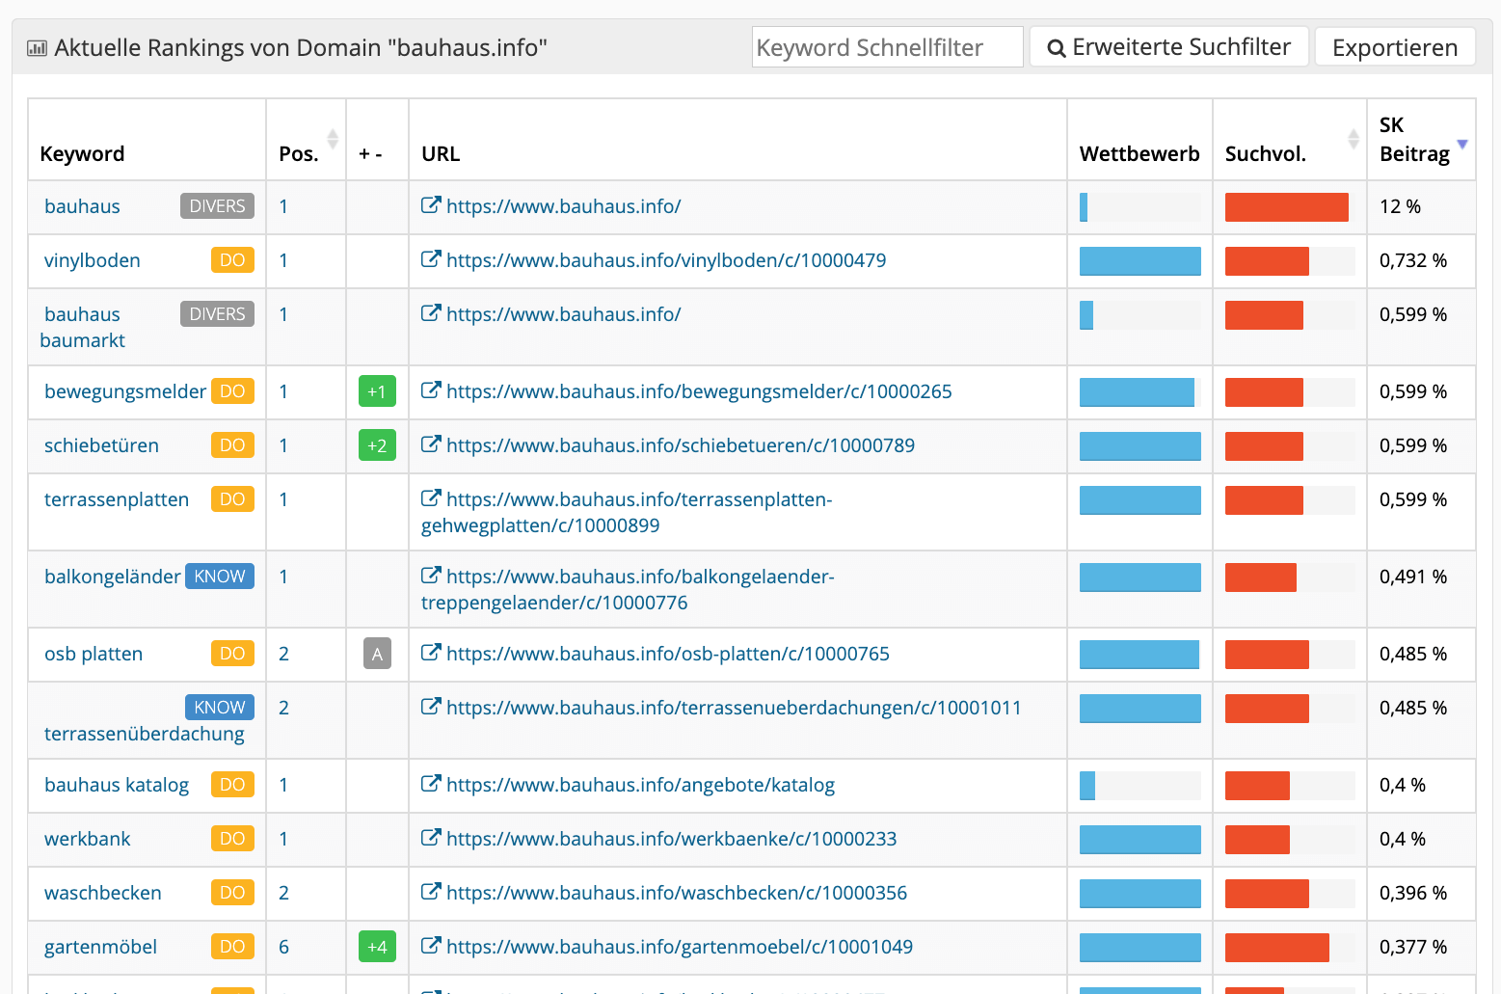Viewport: 1501px width, 994px height.
Task: Open external link icon for waschbecken URL
Action: point(431,892)
